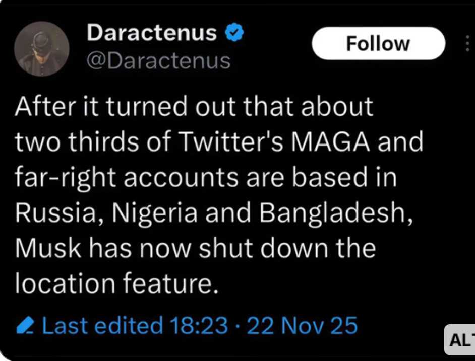View edit history via Last edited 18:23
Image resolution: width=475 pixels, height=361 pixels.
coord(135,325)
